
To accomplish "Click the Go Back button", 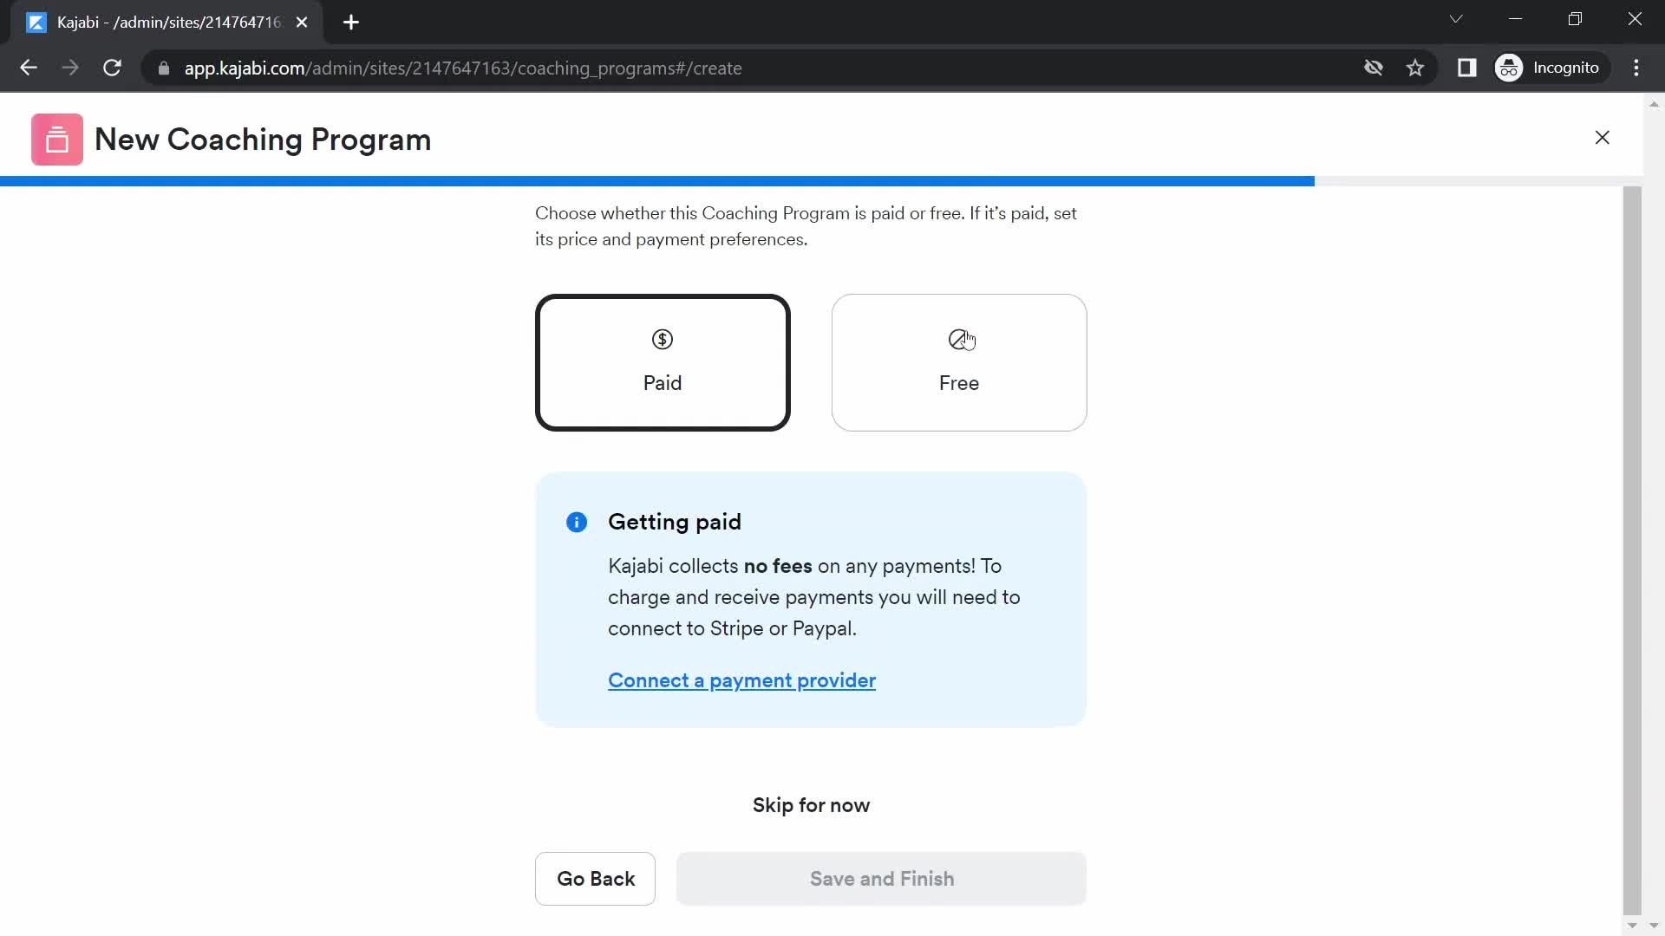I will (595, 879).
